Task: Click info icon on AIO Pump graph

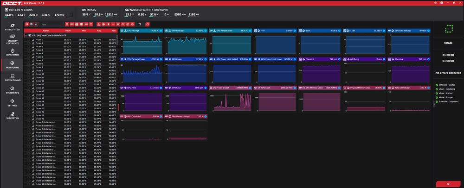Action: (x=384, y=59)
